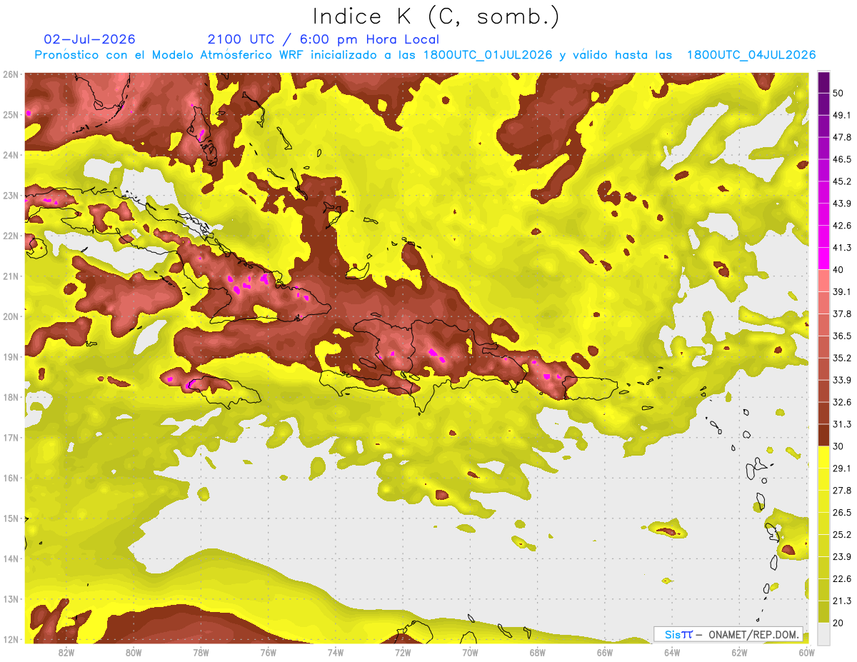
Task: Click the colorbar value 30
Action: click(839, 446)
